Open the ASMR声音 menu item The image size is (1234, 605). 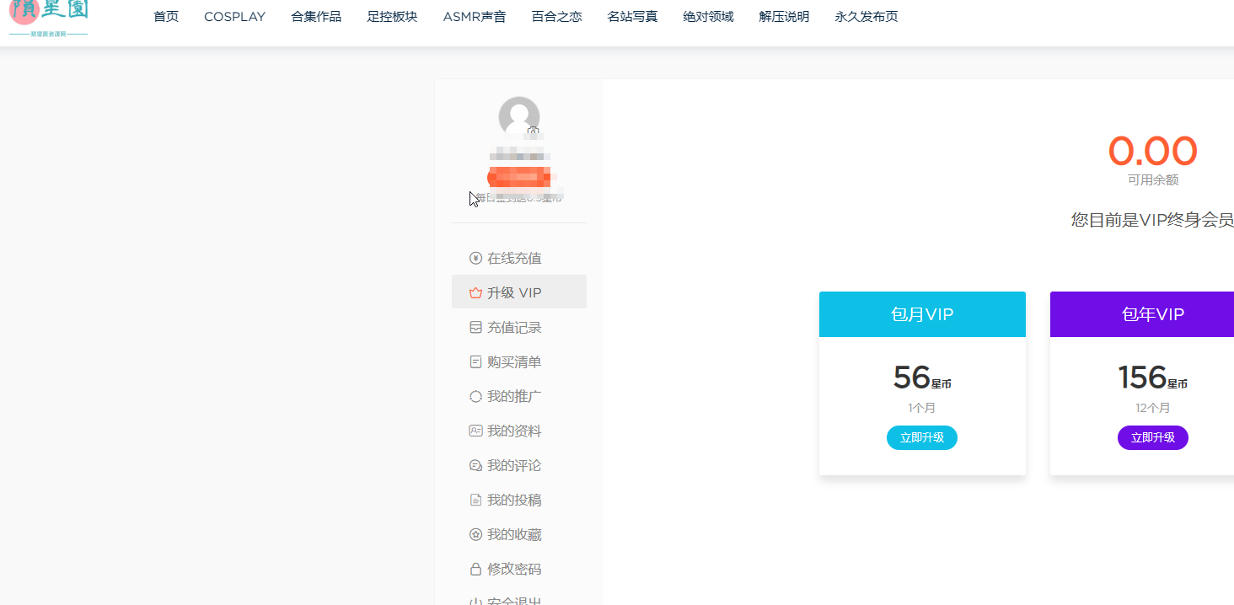(x=475, y=17)
